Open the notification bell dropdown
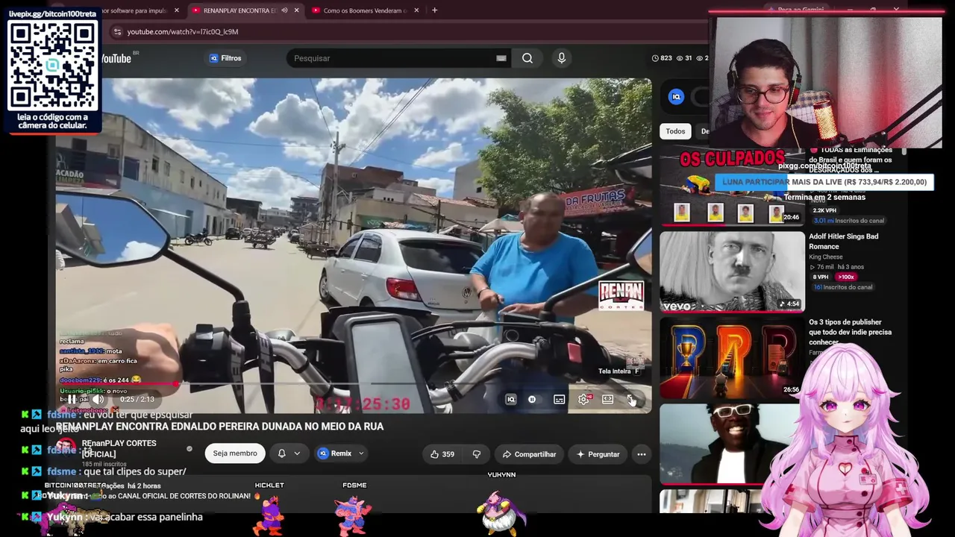Screen dimensions: 955x537 [x=289, y=453]
